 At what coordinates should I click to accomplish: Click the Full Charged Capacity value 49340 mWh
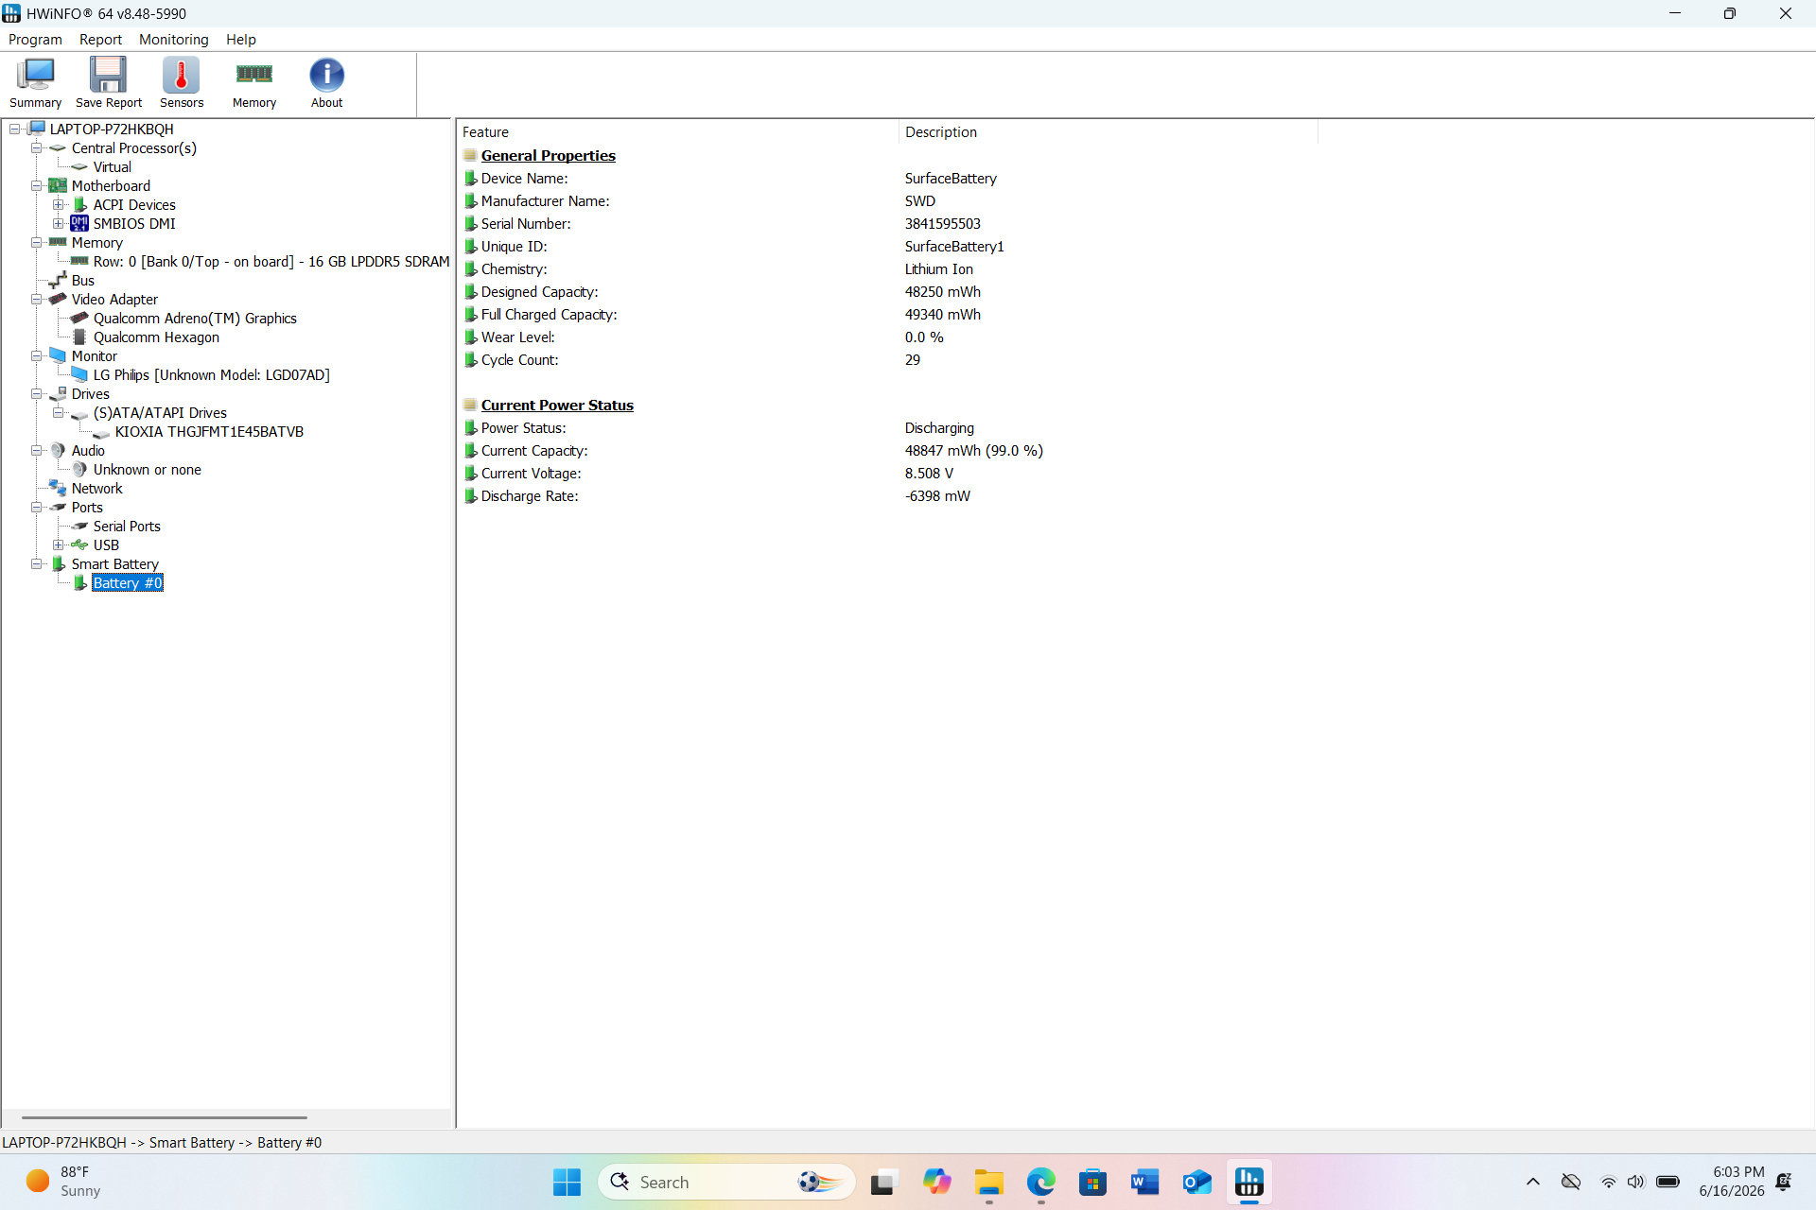[943, 315]
